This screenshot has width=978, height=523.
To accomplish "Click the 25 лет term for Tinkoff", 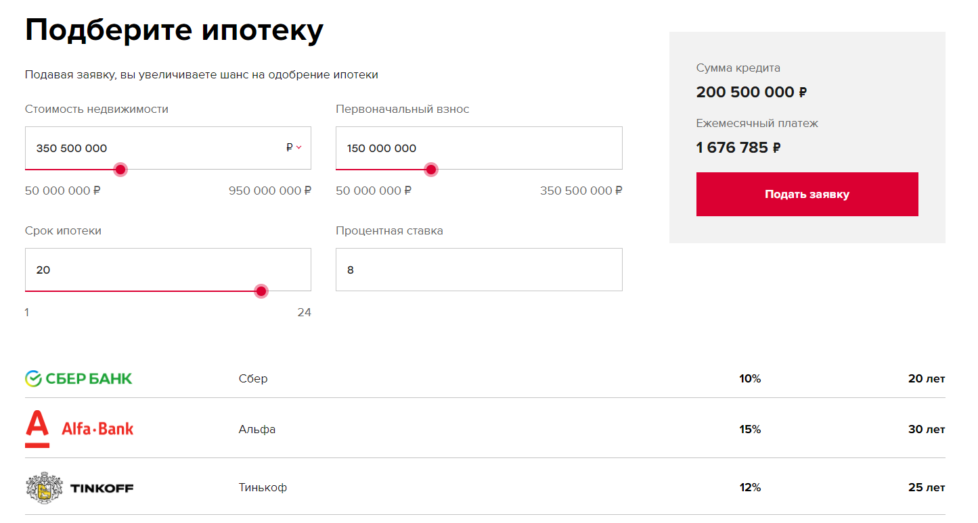I will [926, 487].
